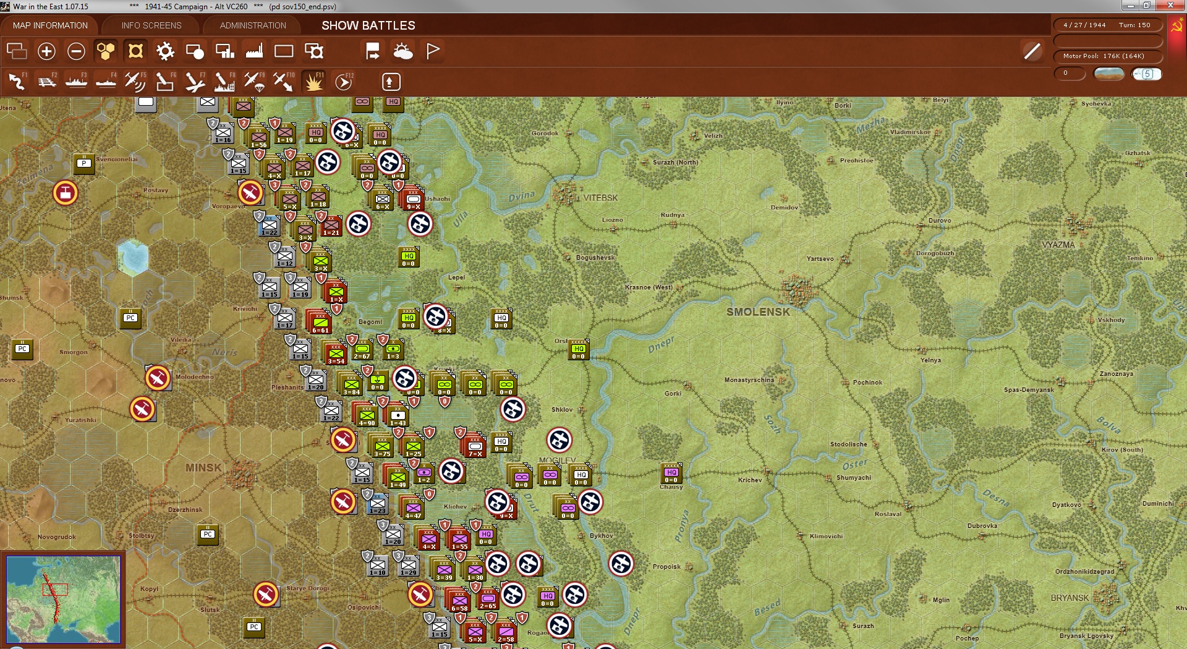Click the rectangle-with-ring toolbar icon
Image resolution: width=1187 pixels, height=649 pixels.
pyautogui.click(x=313, y=51)
